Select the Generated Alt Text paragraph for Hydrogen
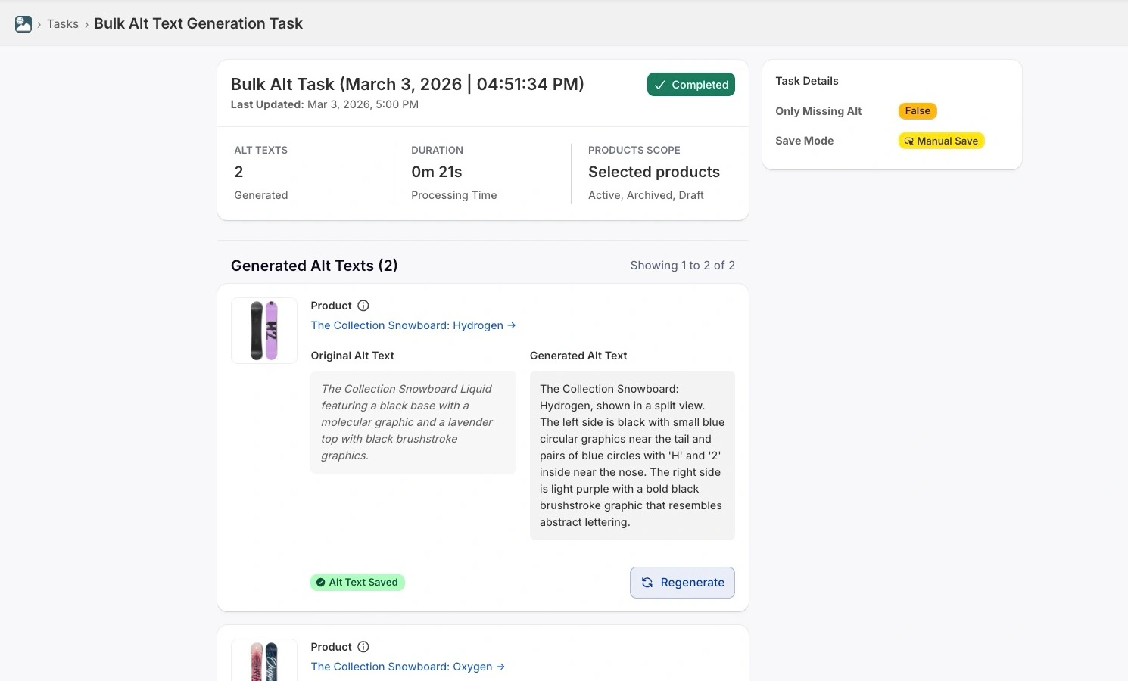Image resolution: width=1128 pixels, height=681 pixels. (632, 454)
